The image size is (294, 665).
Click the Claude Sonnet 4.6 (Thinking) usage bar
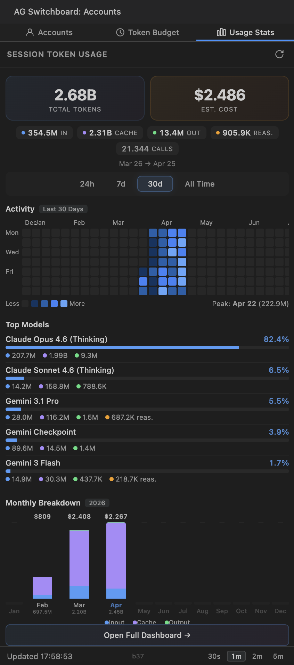[x=147, y=378]
